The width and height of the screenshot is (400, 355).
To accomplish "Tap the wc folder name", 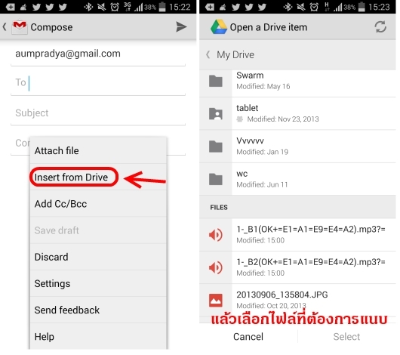I will 242,174.
